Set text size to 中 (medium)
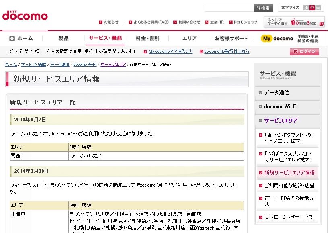 tap(312, 8)
